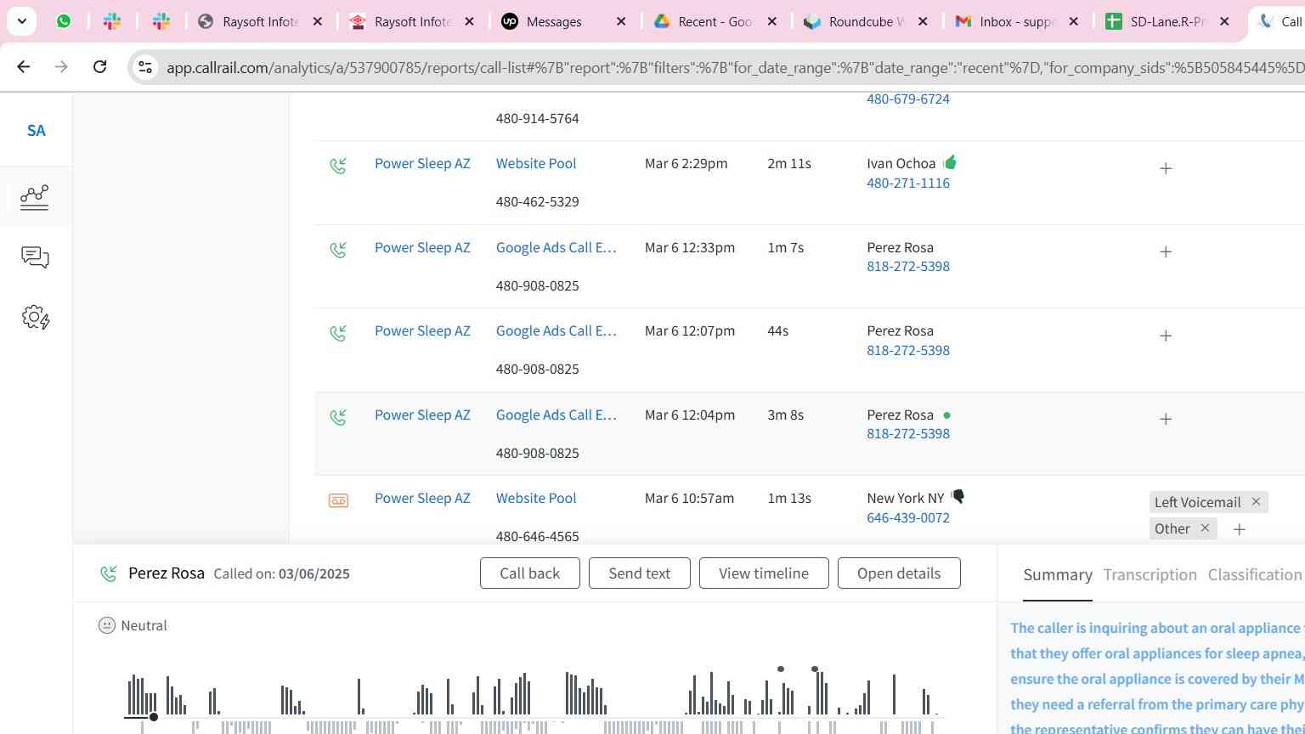Click the Open details button
1305x734 pixels.
tap(899, 573)
